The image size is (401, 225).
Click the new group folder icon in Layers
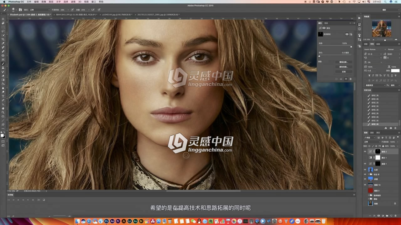(387, 216)
